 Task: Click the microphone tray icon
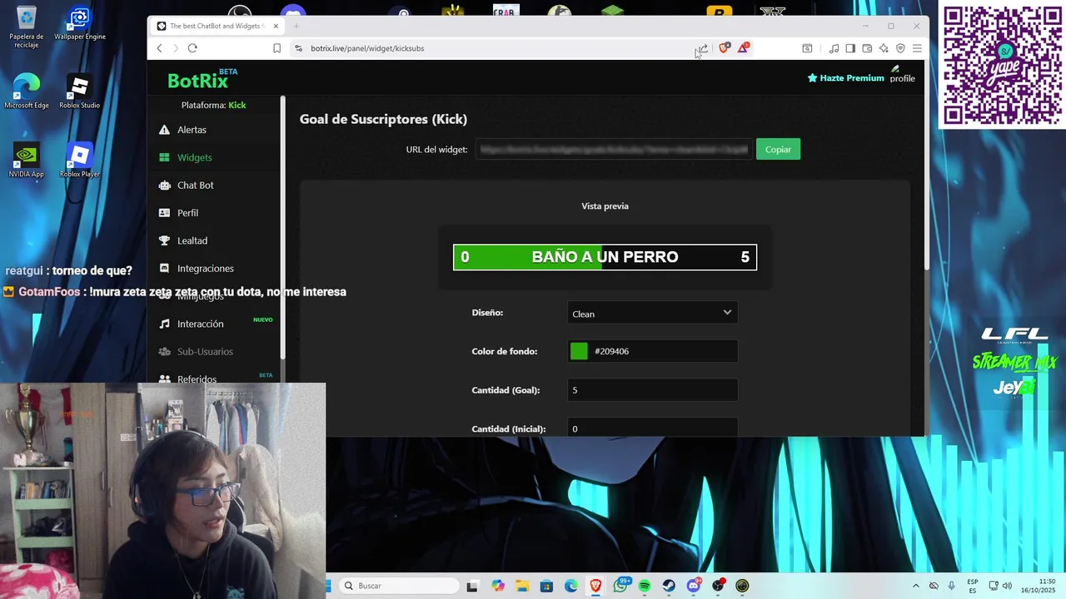click(952, 586)
